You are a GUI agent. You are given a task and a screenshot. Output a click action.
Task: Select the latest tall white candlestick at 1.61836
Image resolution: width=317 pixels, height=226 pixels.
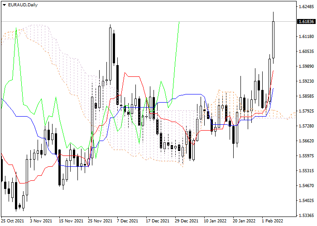(x=274, y=40)
